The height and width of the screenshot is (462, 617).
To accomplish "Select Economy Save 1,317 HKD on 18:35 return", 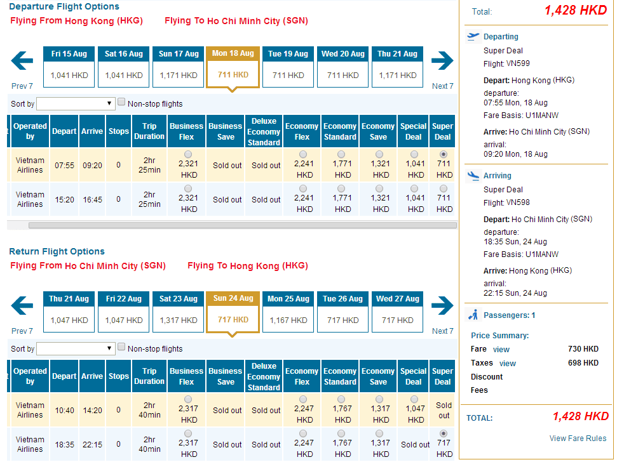I will (x=379, y=433).
